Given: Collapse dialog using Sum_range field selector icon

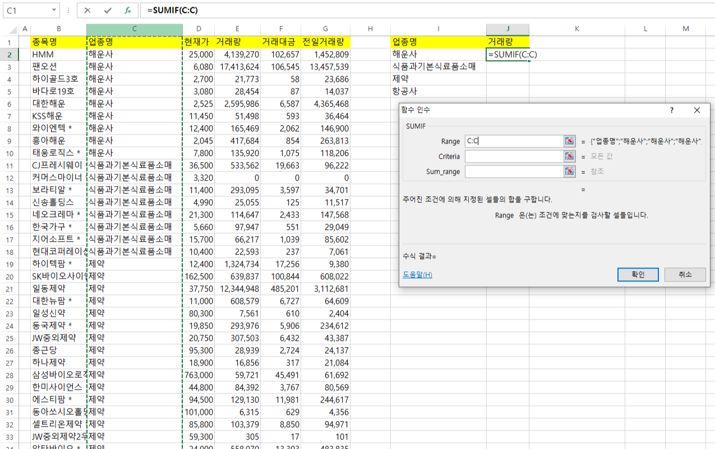Looking at the screenshot, I should pos(570,172).
